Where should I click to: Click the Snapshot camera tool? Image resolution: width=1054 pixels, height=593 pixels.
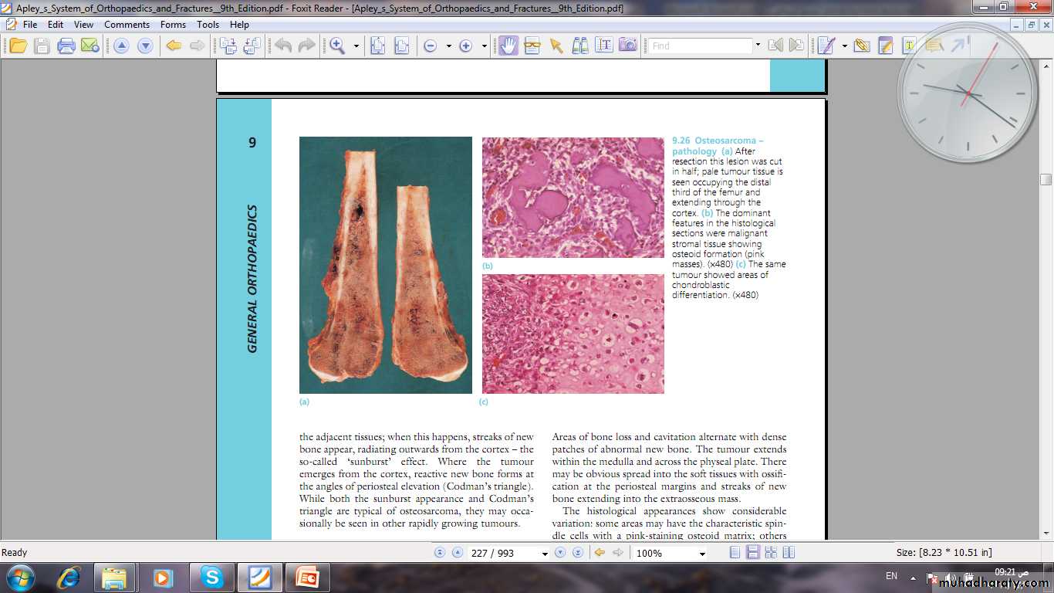pyautogui.click(x=628, y=46)
